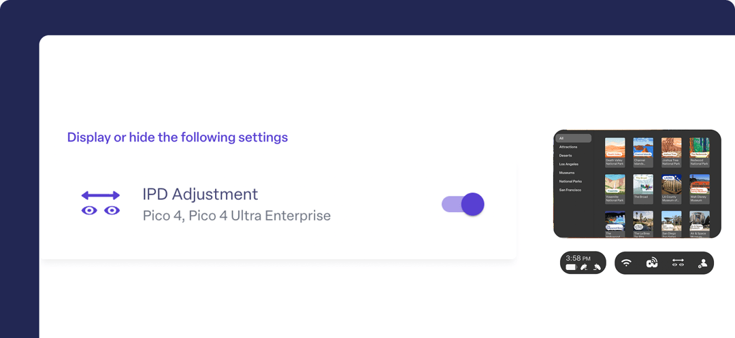The height and width of the screenshot is (338, 735).
Task: Open the user settings icon in headset bar
Action: click(702, 263)
